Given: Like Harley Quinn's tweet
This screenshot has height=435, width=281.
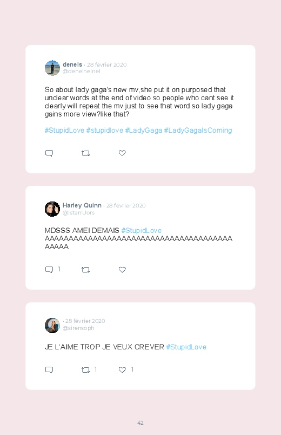Looking at the screenshot, I should point(122,269).
